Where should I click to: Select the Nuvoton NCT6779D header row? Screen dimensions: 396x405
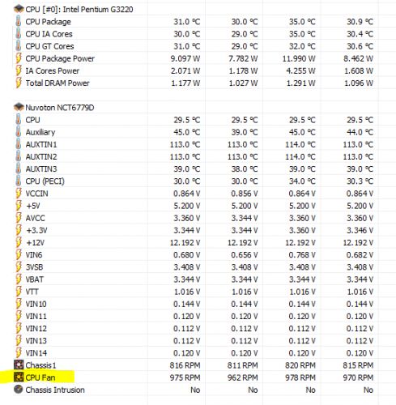[x=195, y=108]
